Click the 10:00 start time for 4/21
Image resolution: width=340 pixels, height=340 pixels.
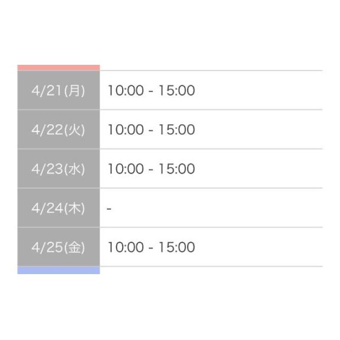click(x=125, y=90)
